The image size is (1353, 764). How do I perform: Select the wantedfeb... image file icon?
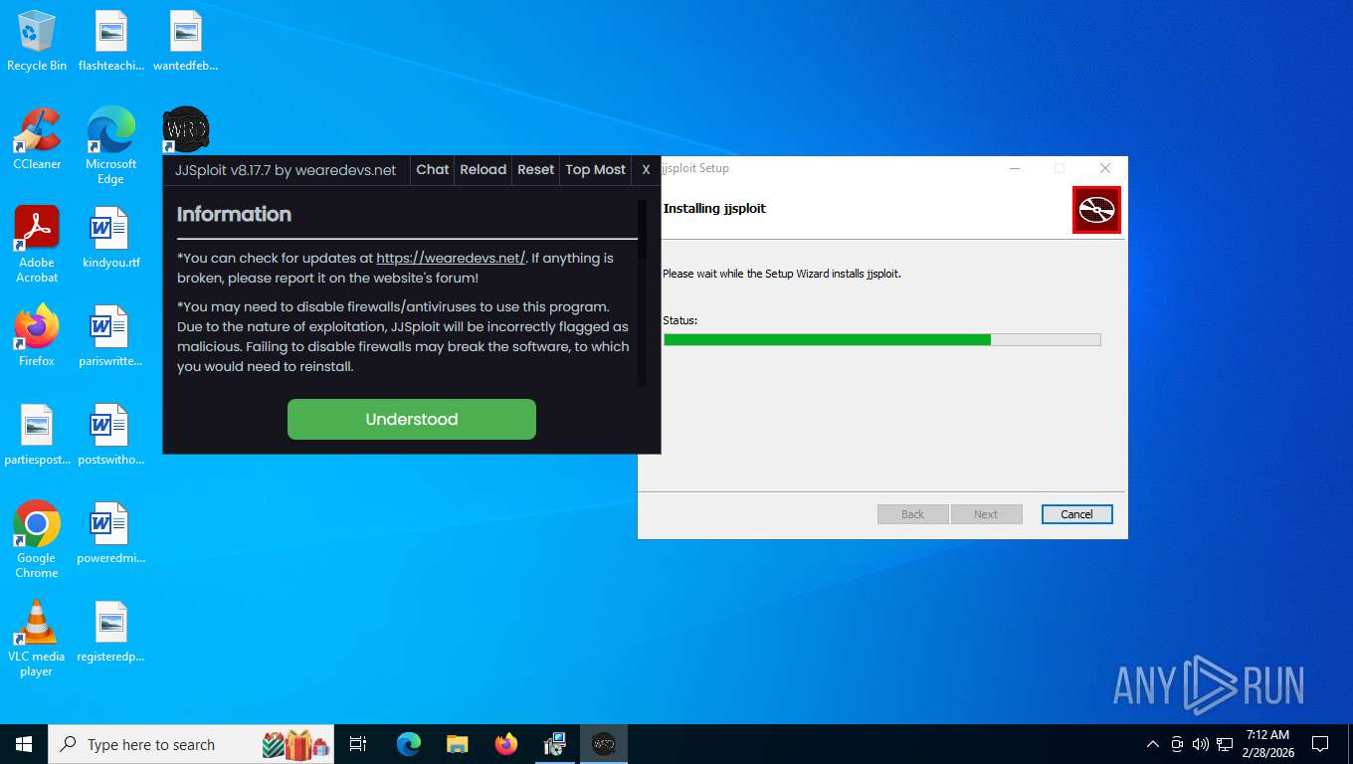point(185,41)
